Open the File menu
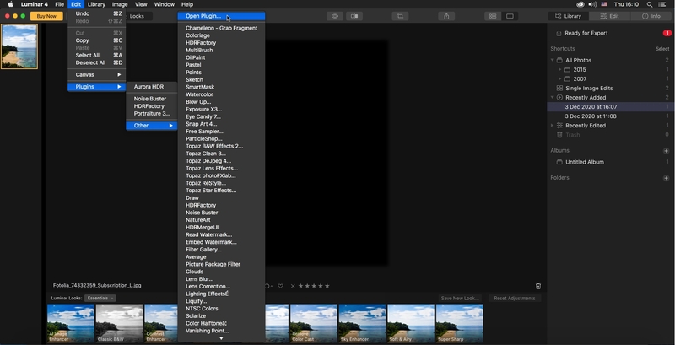Viewport: 675px width, 345px height. point(59,4)
